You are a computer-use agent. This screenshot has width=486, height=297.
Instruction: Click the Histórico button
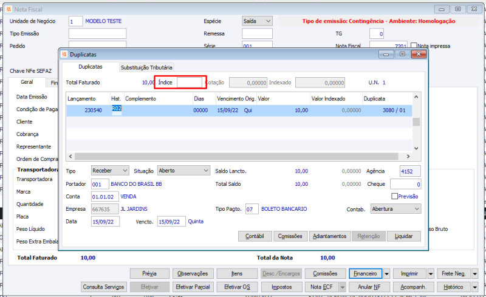click(454, 287)
